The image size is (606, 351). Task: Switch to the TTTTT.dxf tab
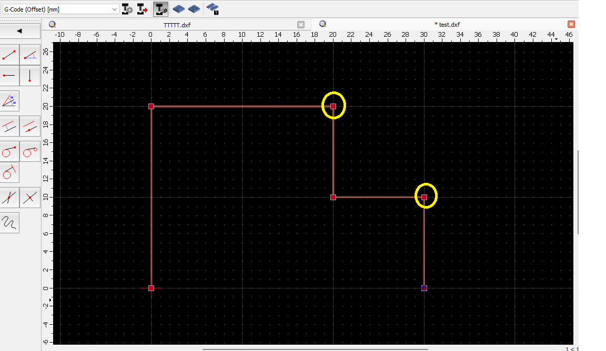(177, 25)
